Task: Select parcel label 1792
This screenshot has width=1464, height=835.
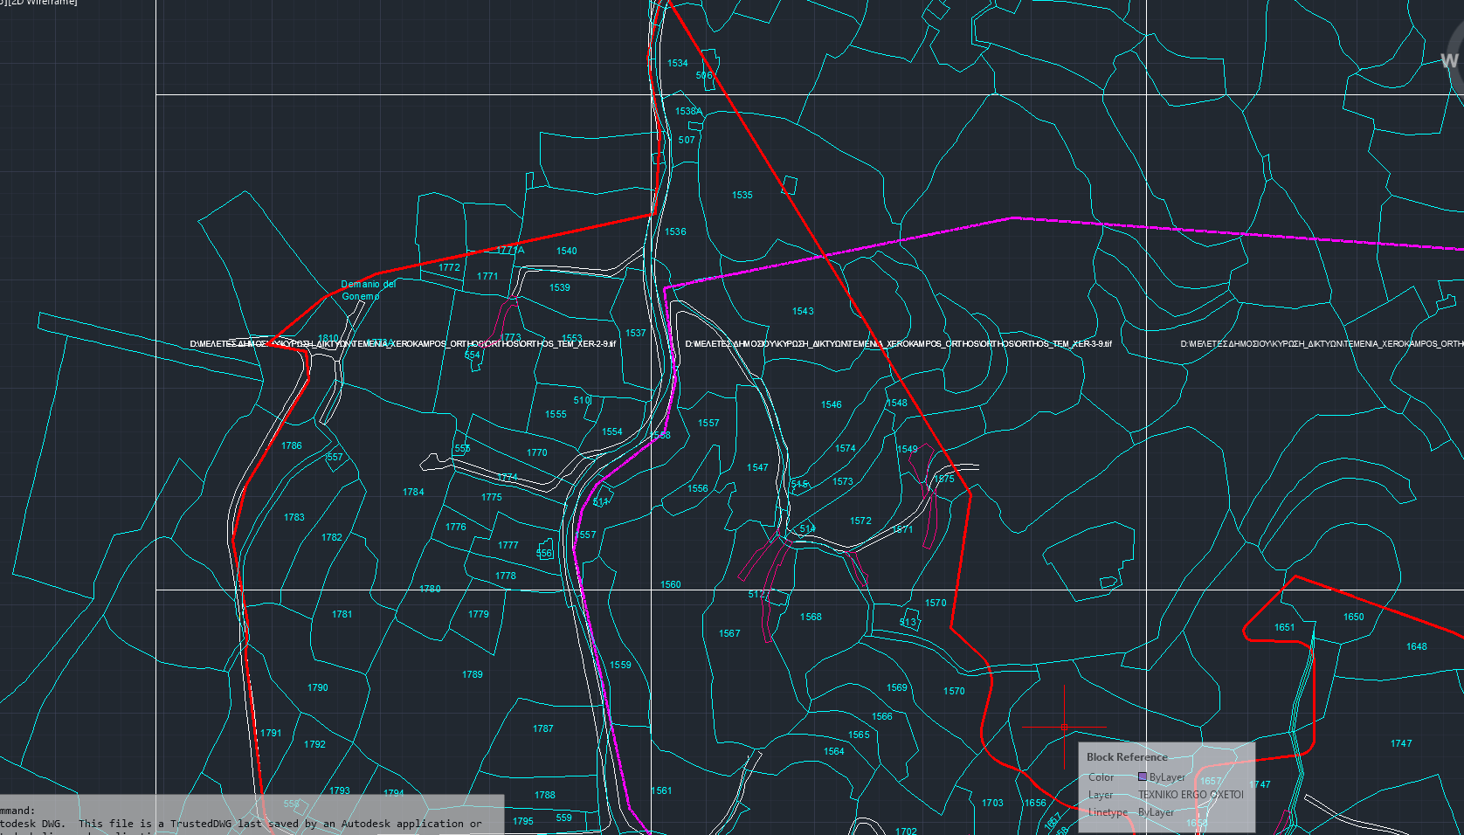Action: click(314, 745)
